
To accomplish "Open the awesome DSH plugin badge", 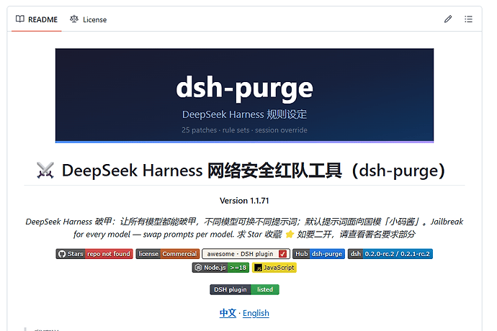I will [x=246, y=254].
